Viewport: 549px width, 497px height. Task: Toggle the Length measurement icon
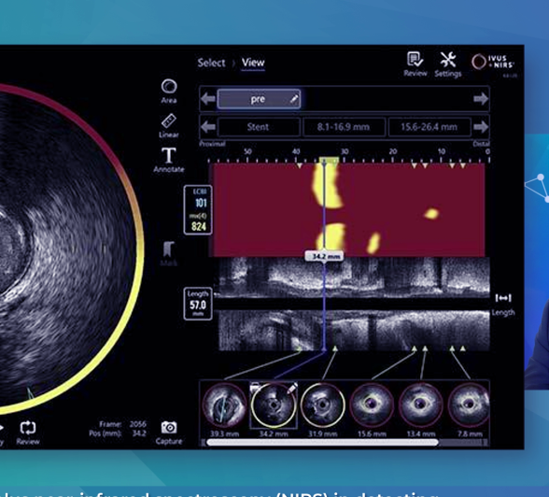pyautogui.click(x=503, y=304)
